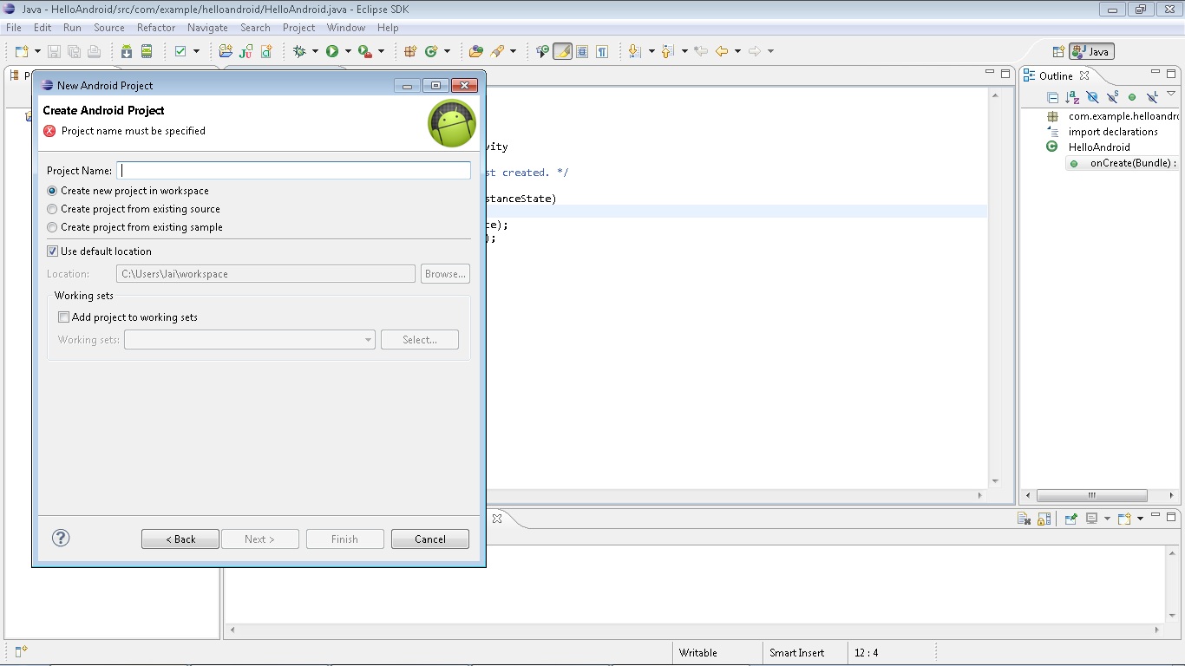
Task: Click the New Java Project toolbar icon
Action: 226,51
